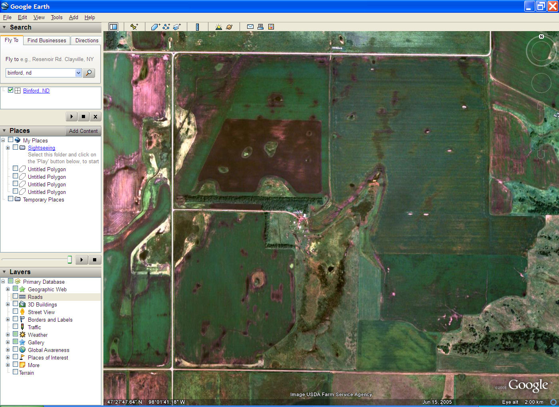Viewport: 559px width, 407px height.
Task: Expand the Weather layer node
Action: (x=8, y=335)
